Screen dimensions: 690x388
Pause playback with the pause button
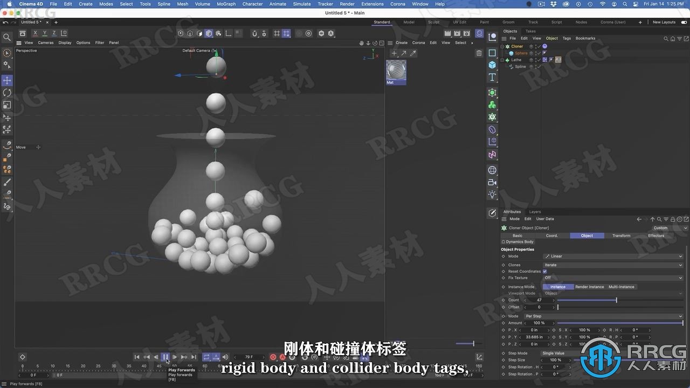coord(165,357)
